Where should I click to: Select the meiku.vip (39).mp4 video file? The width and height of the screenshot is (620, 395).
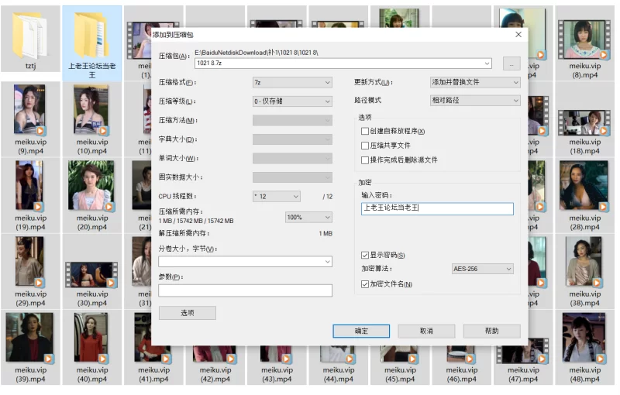(x=30, y=338)
